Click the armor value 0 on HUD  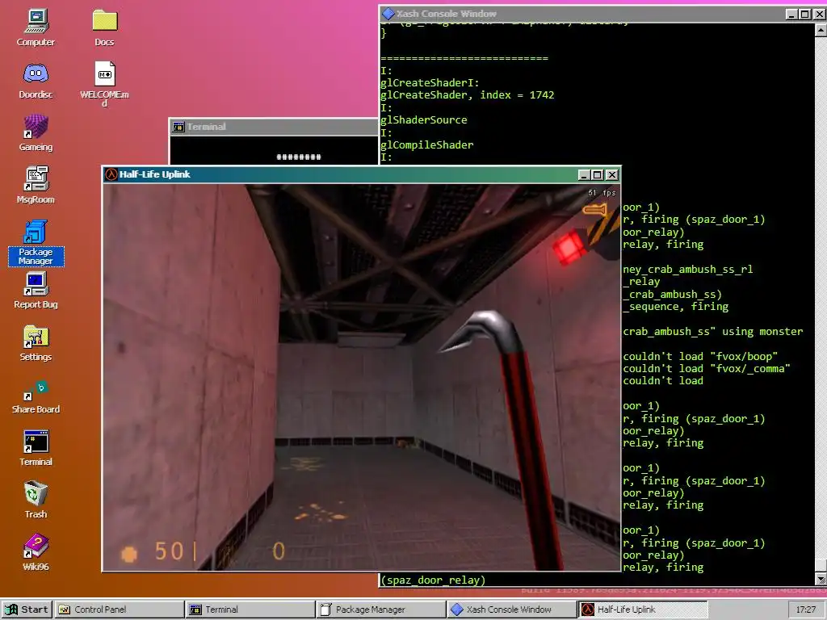point(279,551)
